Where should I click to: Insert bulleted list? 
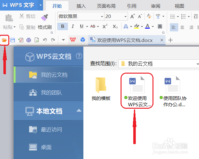coord(173,16)
